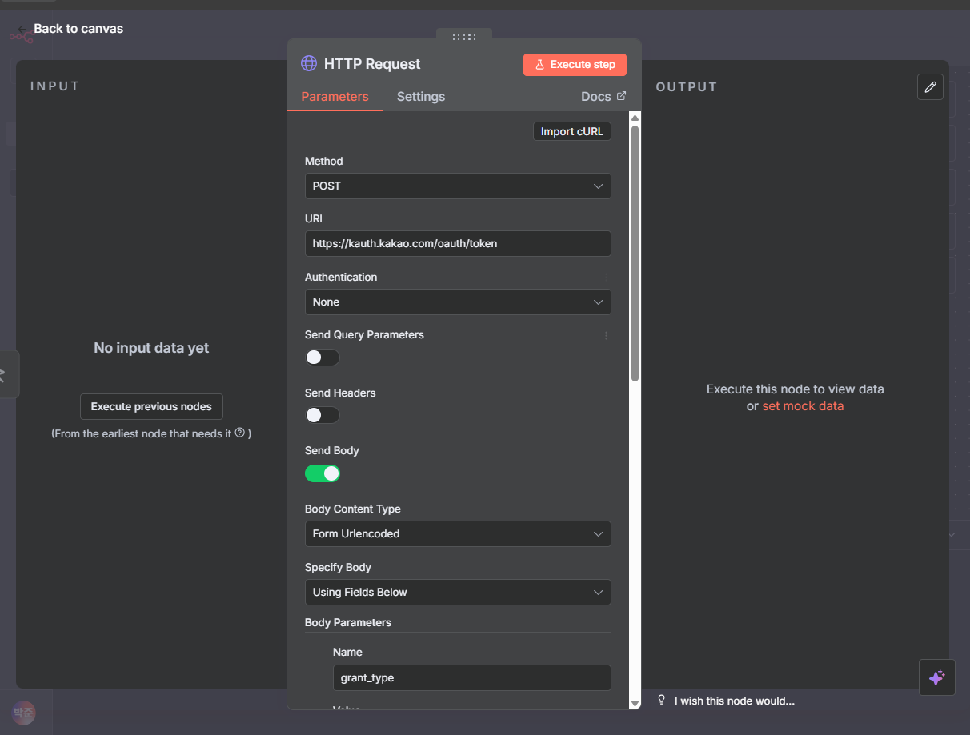Switch to the Settings tab
Image resolution: width=970 pixels, height=735 pixels.
click(420, 97)
